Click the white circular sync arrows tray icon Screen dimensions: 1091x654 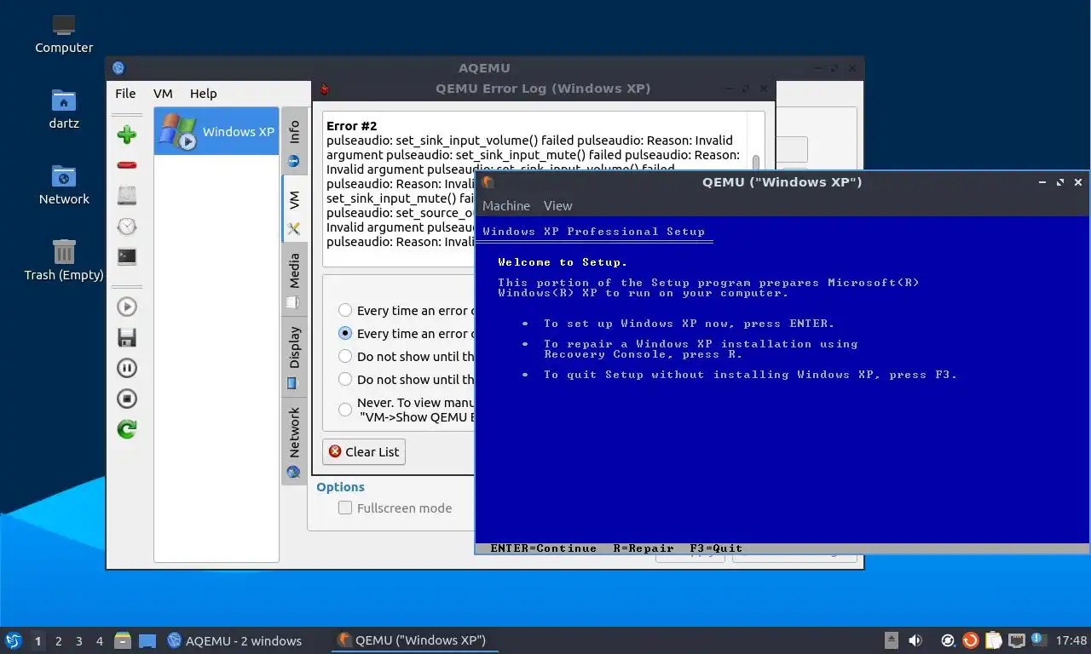tap(948, 640)
